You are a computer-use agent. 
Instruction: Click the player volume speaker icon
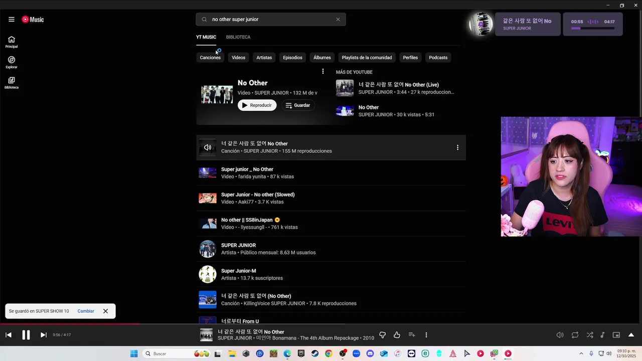560,335
